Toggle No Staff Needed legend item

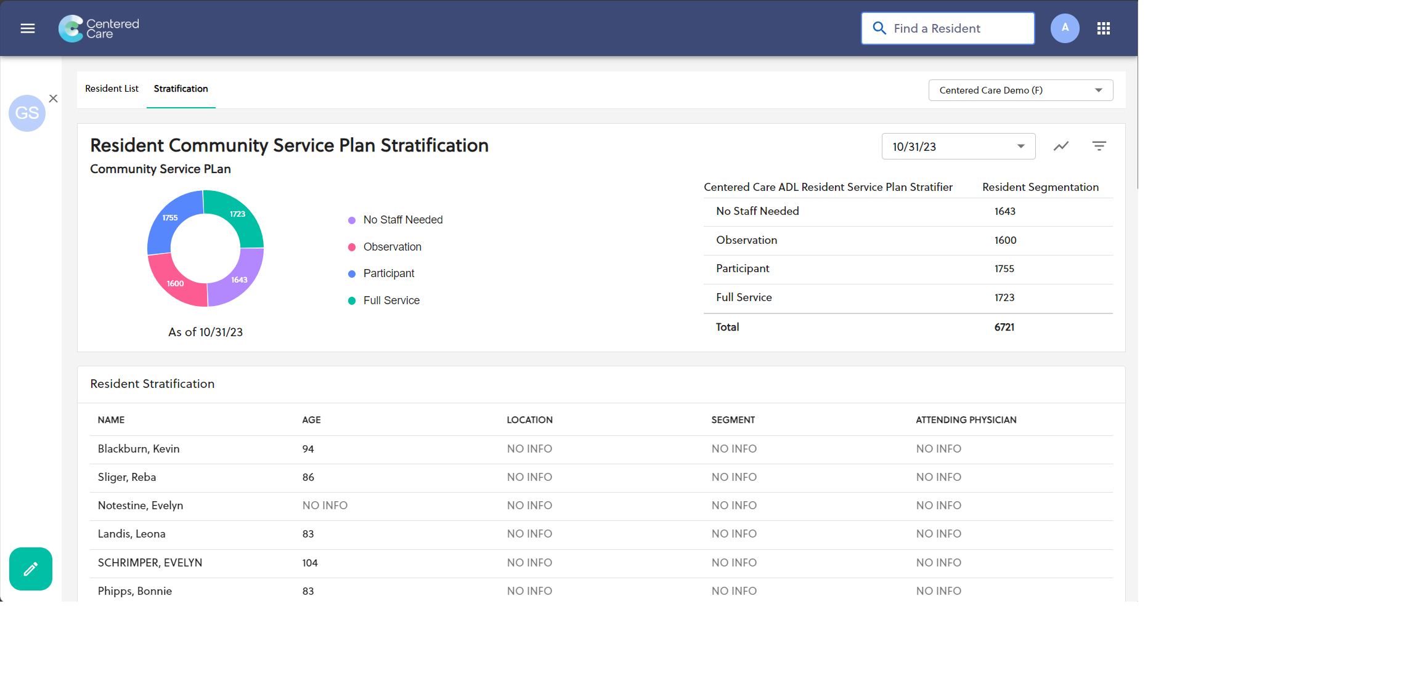coord(396,220)
